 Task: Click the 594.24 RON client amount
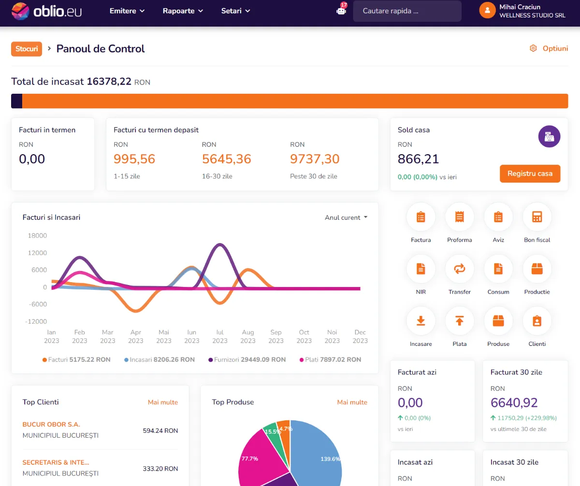point(160,430)
